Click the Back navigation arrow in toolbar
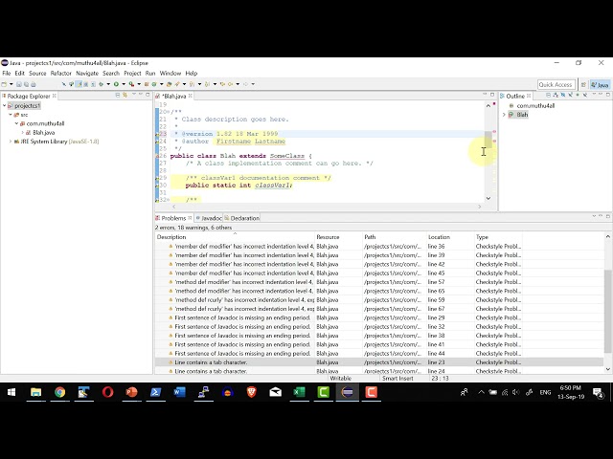Image resolution: width=613 pixels, height=459 pixels. click(x=230, y=84)
